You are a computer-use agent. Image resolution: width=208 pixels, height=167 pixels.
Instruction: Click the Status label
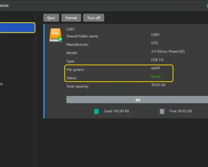click(x=71, y=78)
